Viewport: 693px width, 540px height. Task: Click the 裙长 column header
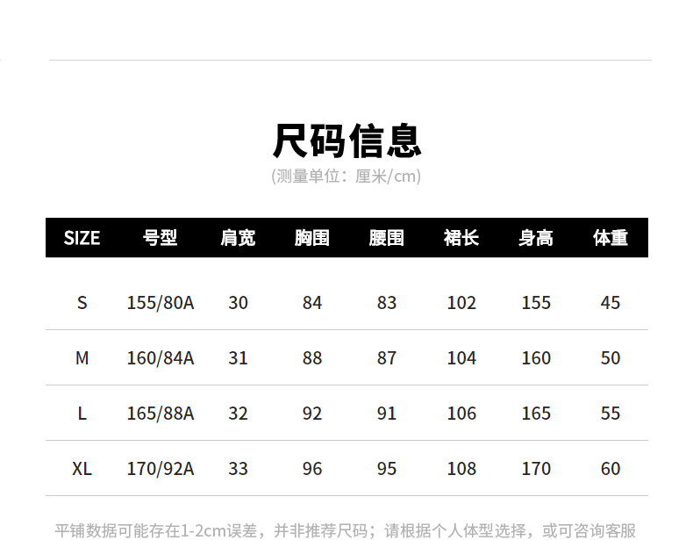point(461,238)
